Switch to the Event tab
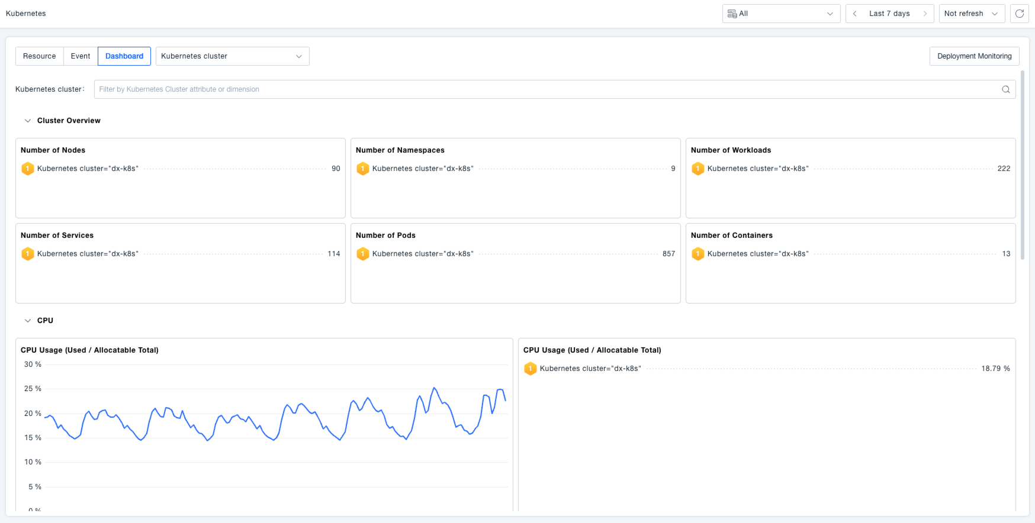Image resolution: width=1035 pixels, height=523 pixels. (x=81, y=56)
